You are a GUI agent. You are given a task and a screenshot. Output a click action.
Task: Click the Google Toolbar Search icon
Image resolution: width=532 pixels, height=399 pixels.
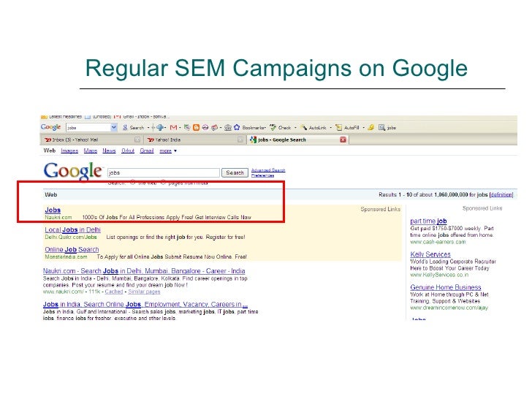coord(125,128)
